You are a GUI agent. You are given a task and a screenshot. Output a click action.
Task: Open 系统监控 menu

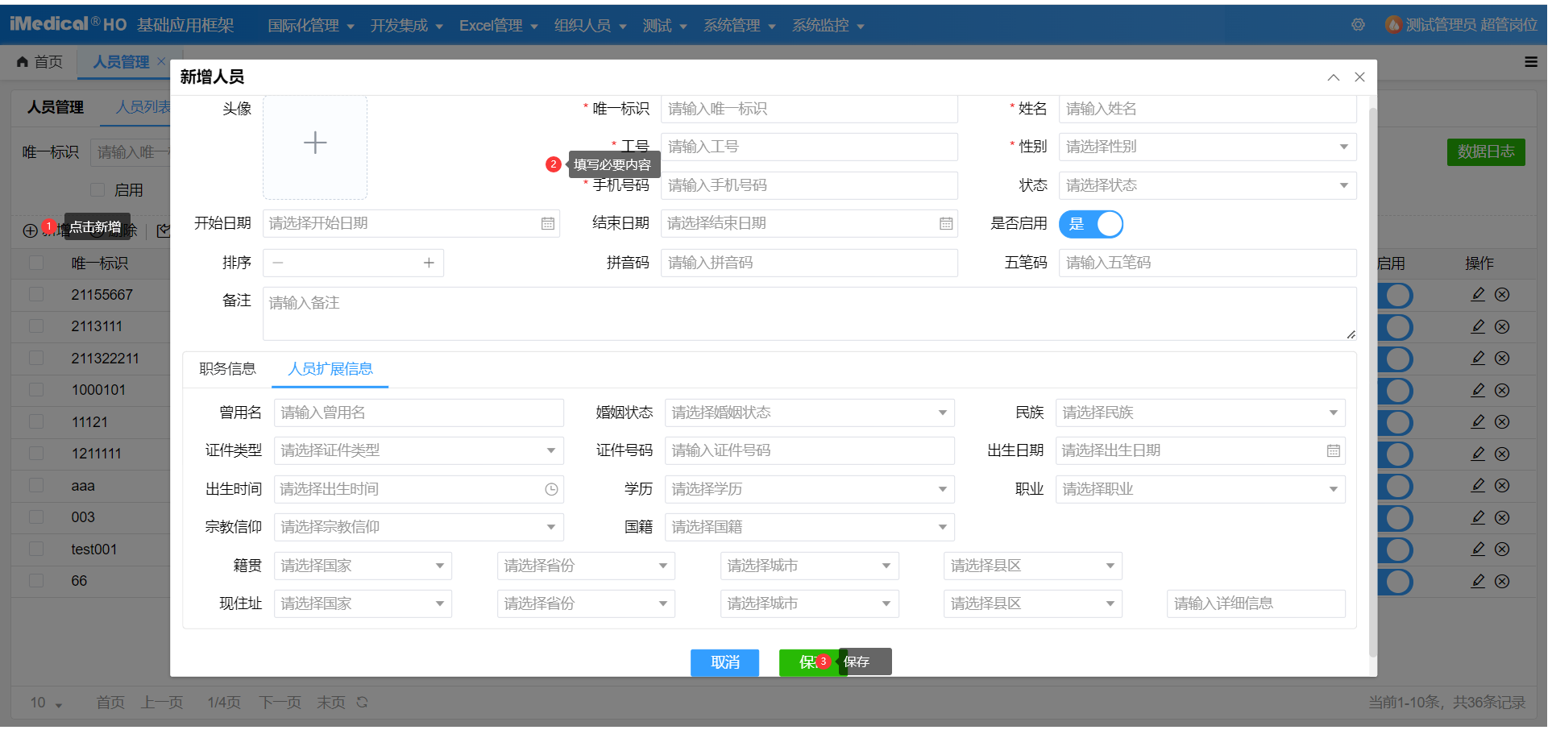[828, 26]
